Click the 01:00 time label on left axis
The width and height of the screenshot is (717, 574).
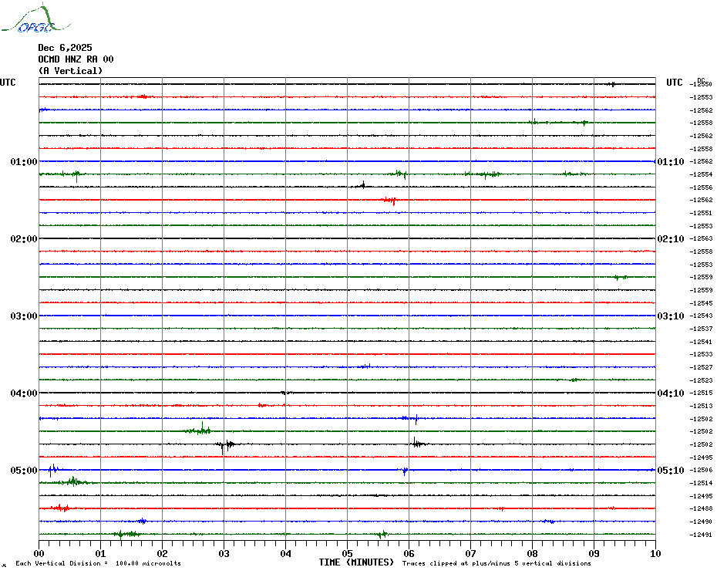[x=24, y=162]
